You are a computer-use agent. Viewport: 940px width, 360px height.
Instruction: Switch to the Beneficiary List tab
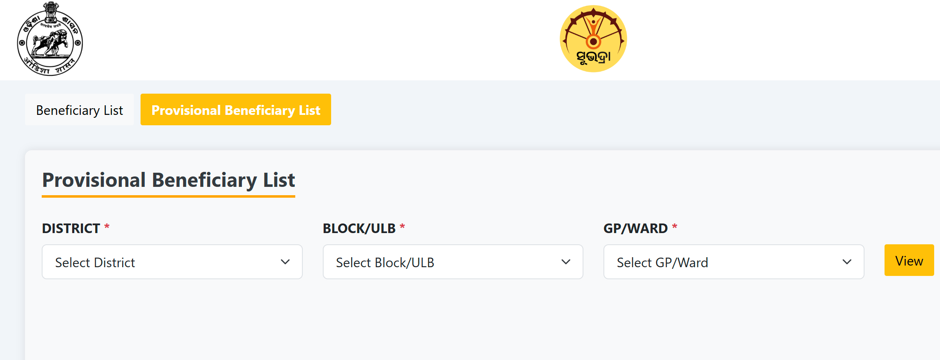pyautogui.click(x=79, y=110)
